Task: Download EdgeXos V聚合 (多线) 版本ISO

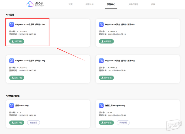Action: pyautogui.click(x=106, y=41)
